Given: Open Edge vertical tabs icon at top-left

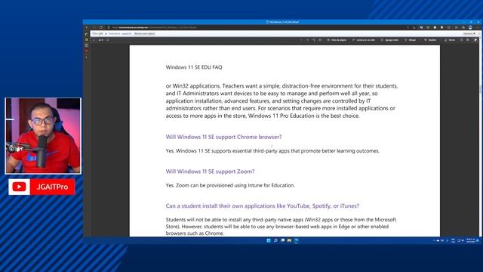Looking at the screenshot, I should [x=86, y=34].
